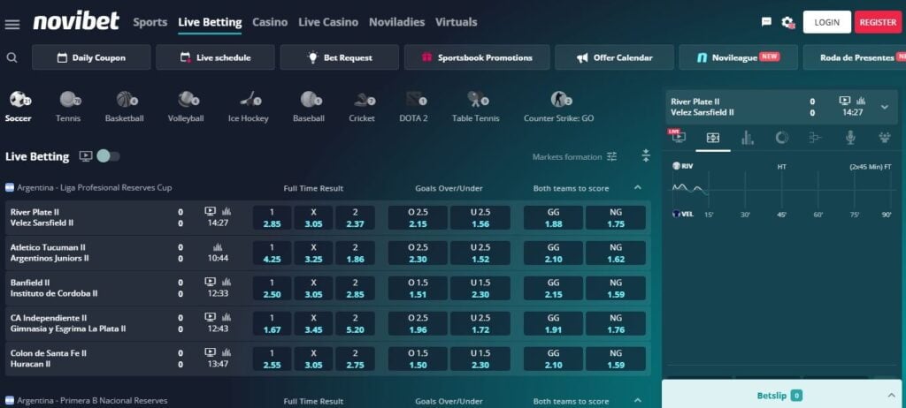This screenshot has width=906, height=408.
Task: Pick Over 1.5 odds 1.51 in Banfield II row
Action: [x=418, y=288]
